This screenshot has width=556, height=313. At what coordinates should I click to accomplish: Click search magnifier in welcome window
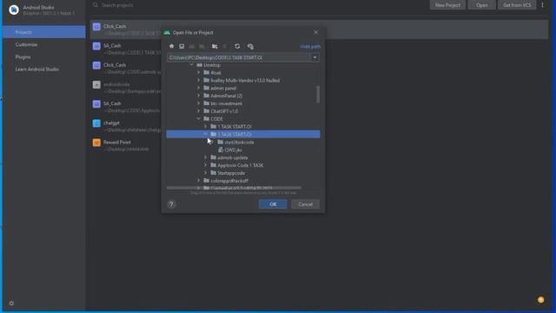[96, 5]
